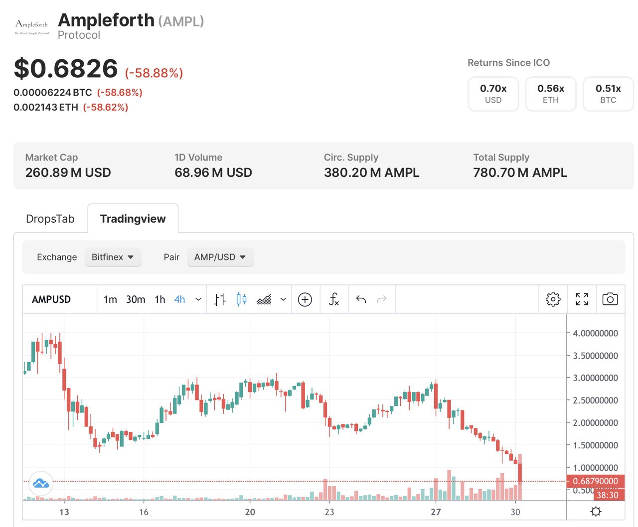
Task: Open the AMP/USD pair dropdown
Action: [x=220, y=257]
